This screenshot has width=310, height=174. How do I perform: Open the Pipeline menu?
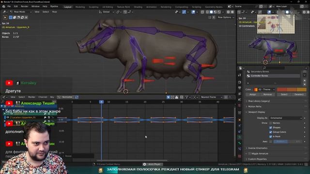click(54, 6)
